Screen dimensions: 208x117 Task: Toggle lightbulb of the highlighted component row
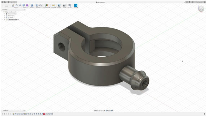point(6,20)
